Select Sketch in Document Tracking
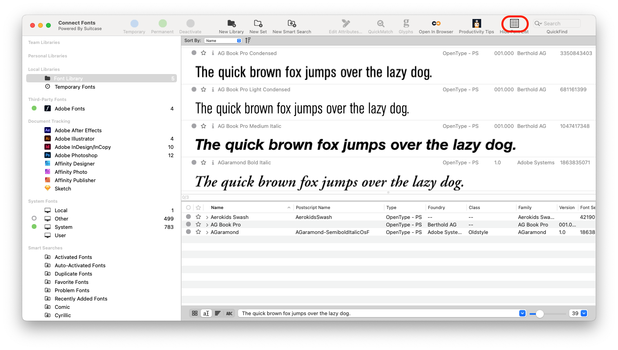The image size is (618, 350). coord(63,188)
